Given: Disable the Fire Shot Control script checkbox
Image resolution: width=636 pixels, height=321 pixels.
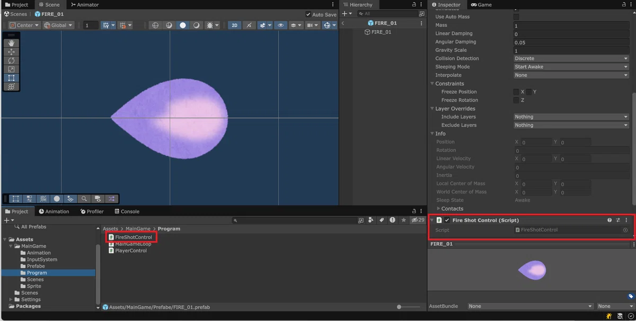Looking at the screenshot, I should click(447, 220).
